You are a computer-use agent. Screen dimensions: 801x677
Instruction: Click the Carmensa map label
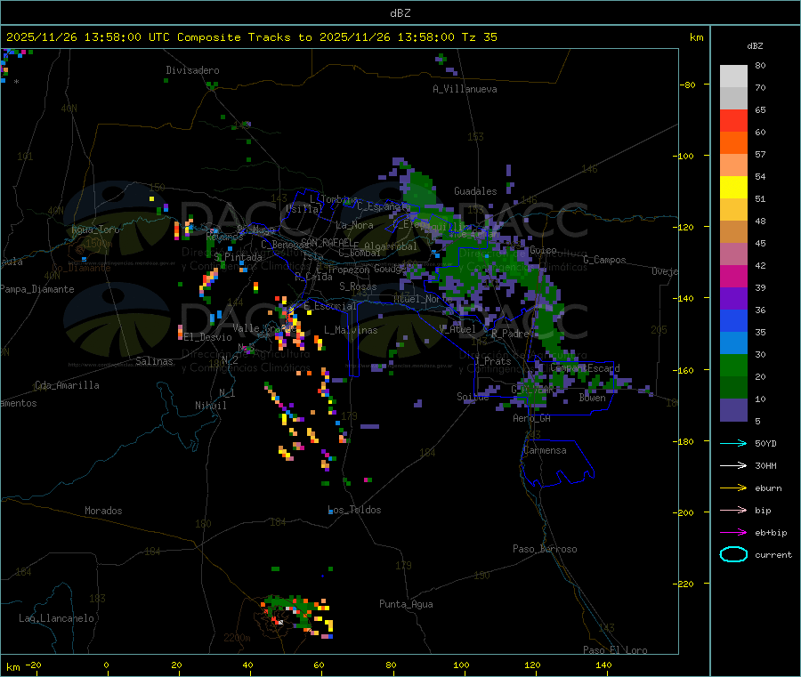click(545, 450)
